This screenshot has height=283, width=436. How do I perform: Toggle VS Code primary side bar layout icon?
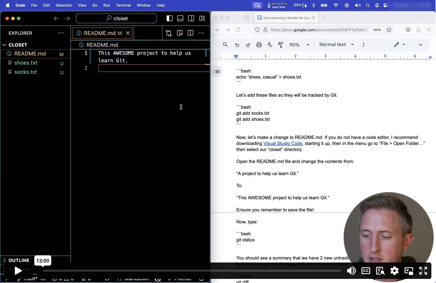[x=170, y=18]
